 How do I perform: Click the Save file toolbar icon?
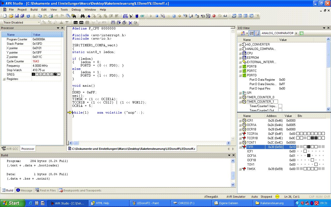click(17, 16)
